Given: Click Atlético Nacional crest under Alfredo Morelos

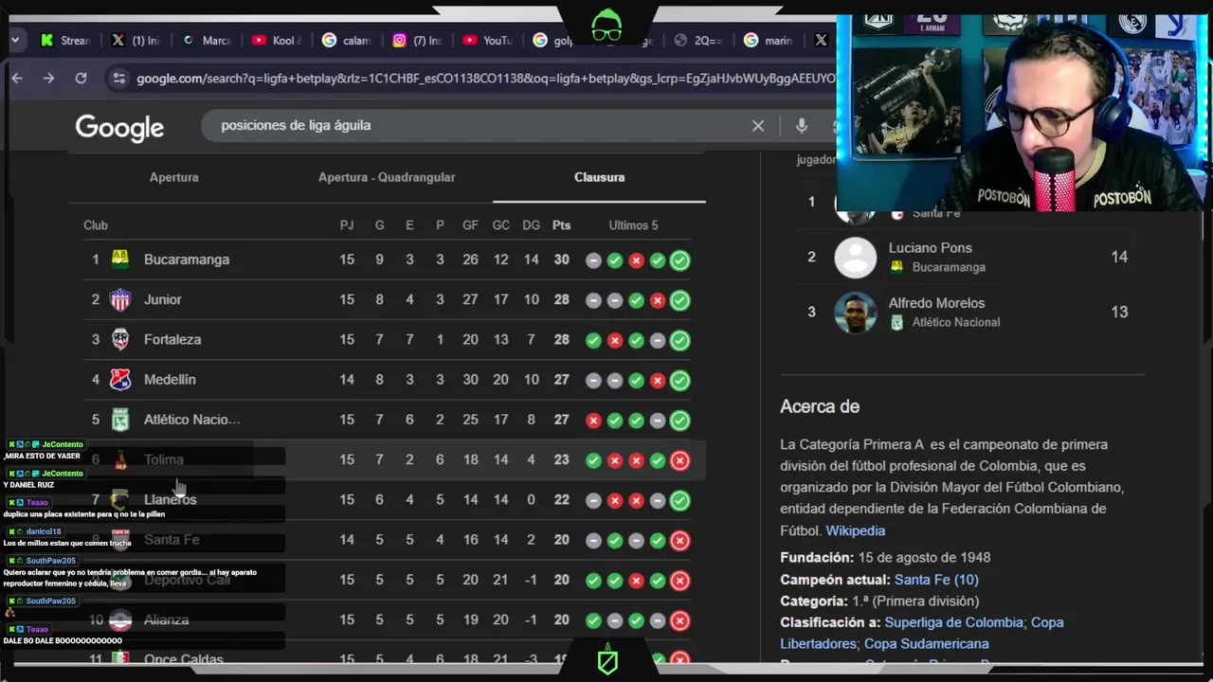Looking at the screenshot, I should point(896,322).
